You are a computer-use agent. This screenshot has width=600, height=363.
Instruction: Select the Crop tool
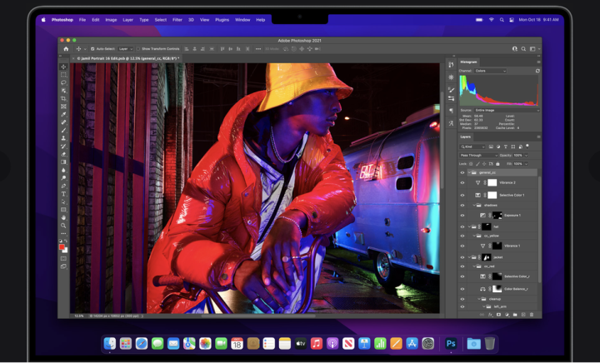(x=63, y=98)
